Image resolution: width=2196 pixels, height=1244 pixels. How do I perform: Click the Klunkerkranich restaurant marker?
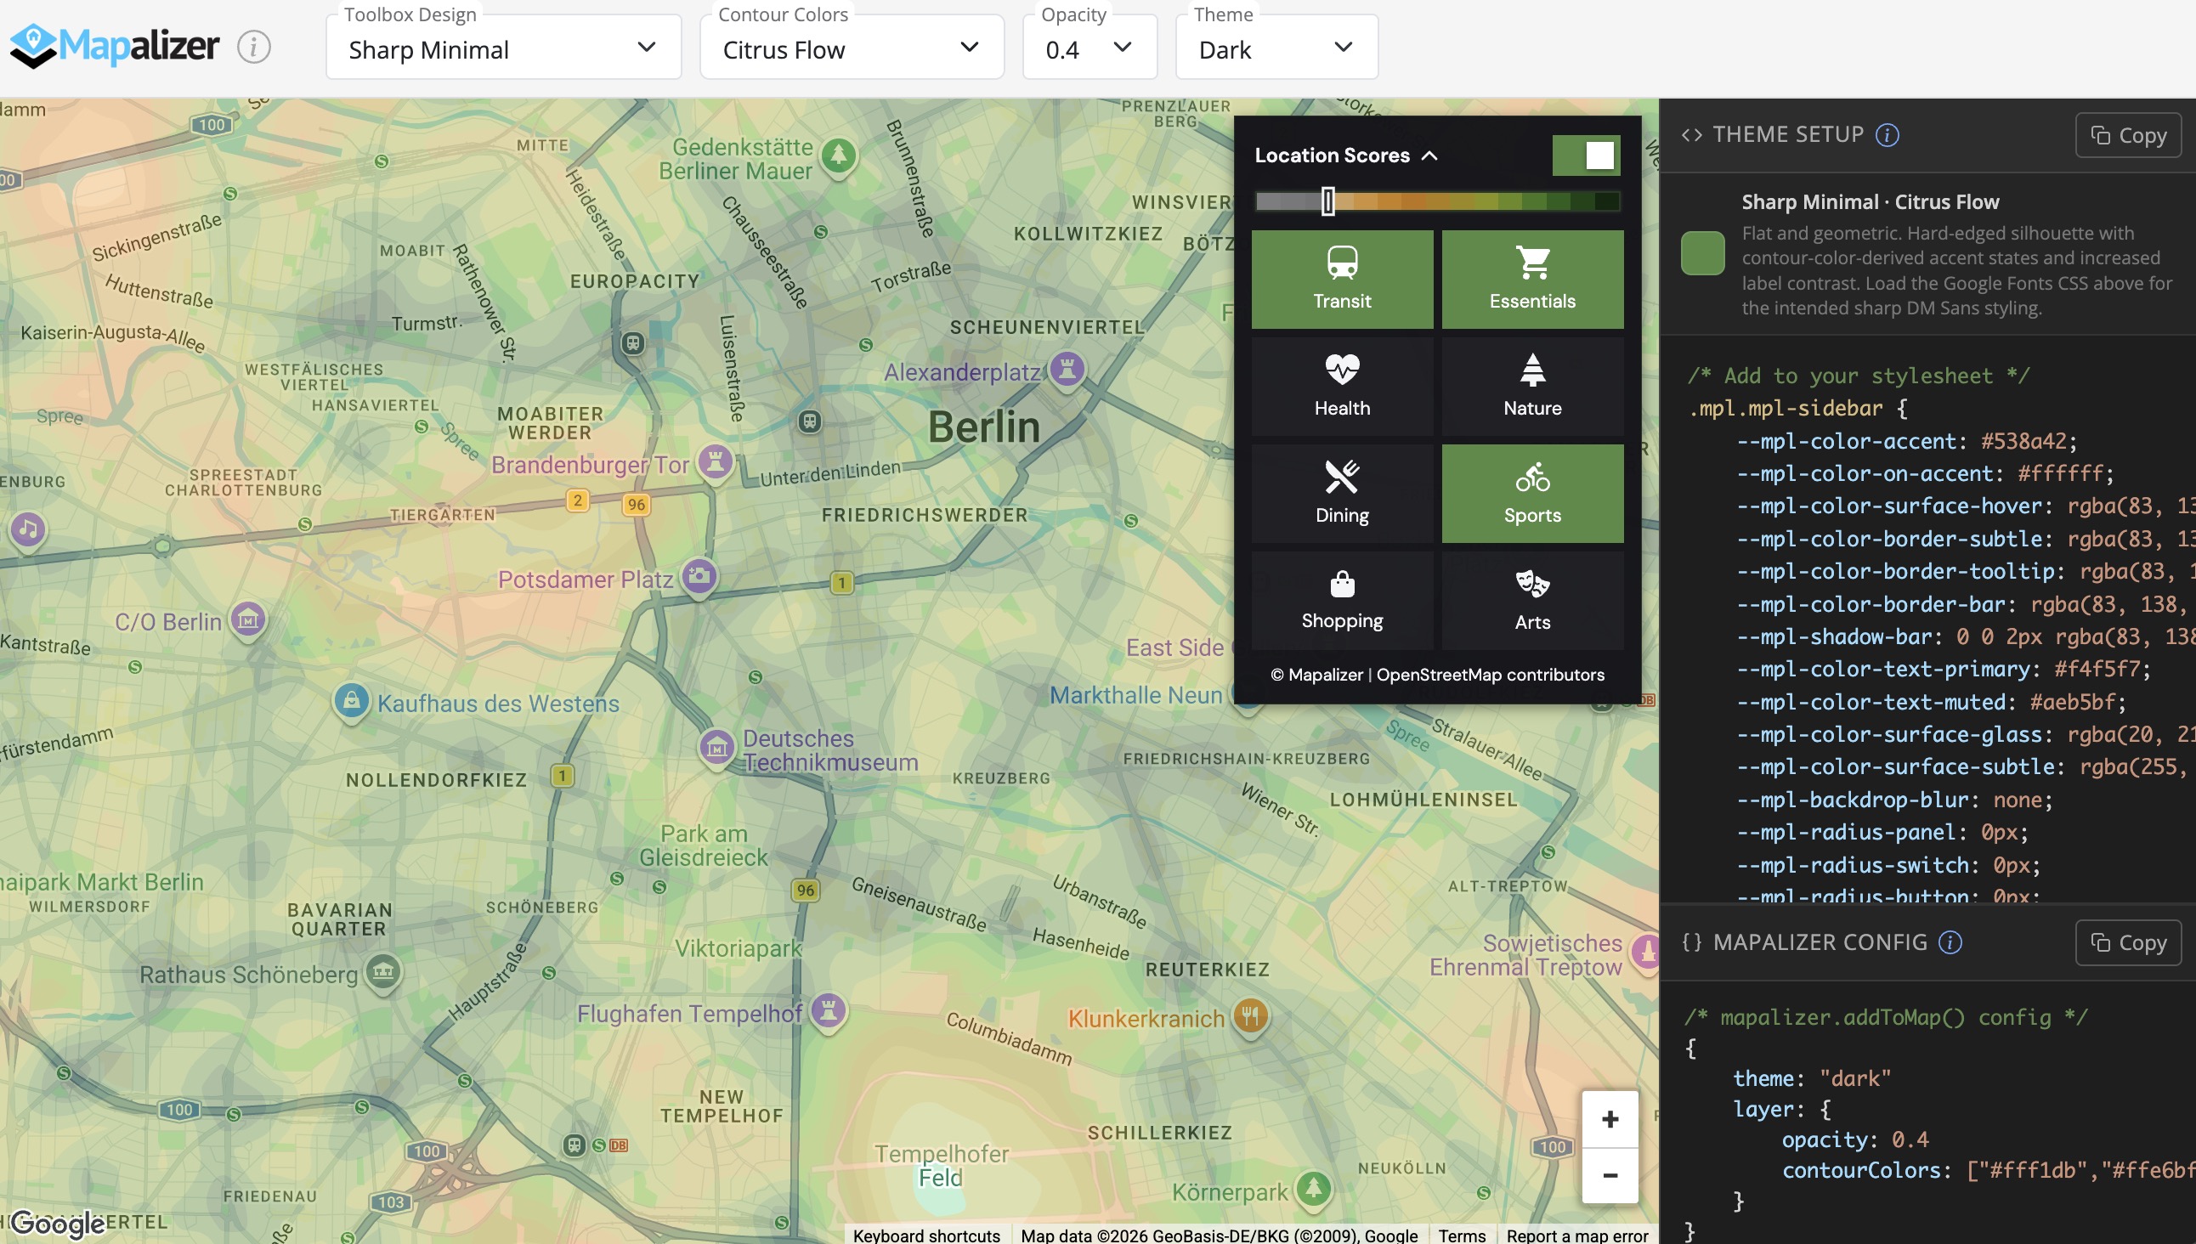1250,1018
